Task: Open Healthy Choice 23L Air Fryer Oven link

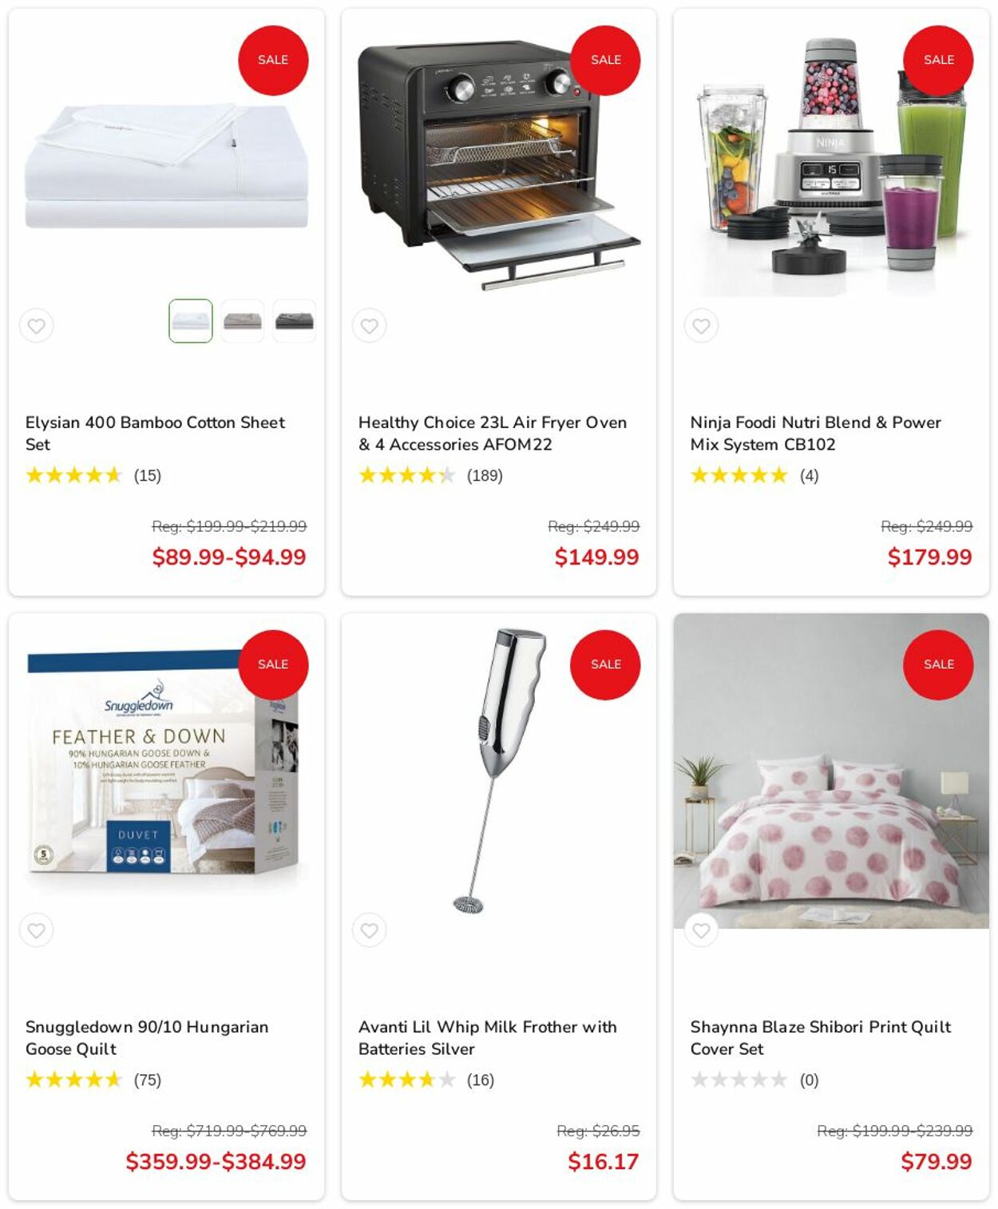Action: click(493, 434)
